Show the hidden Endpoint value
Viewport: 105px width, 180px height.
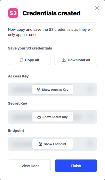(x=52, y=144)
